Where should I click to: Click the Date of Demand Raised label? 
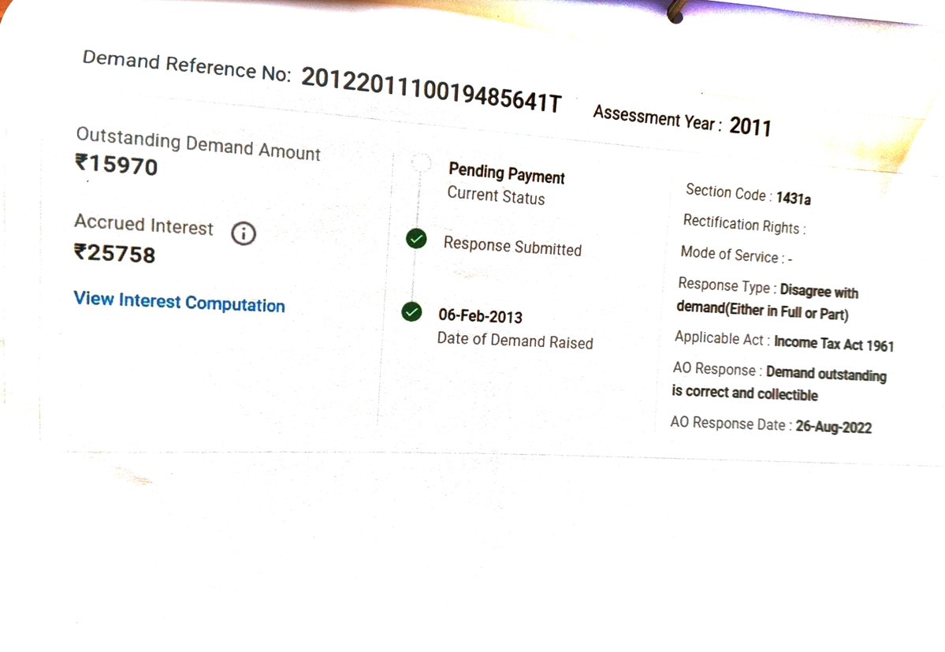tap(515, 341)
